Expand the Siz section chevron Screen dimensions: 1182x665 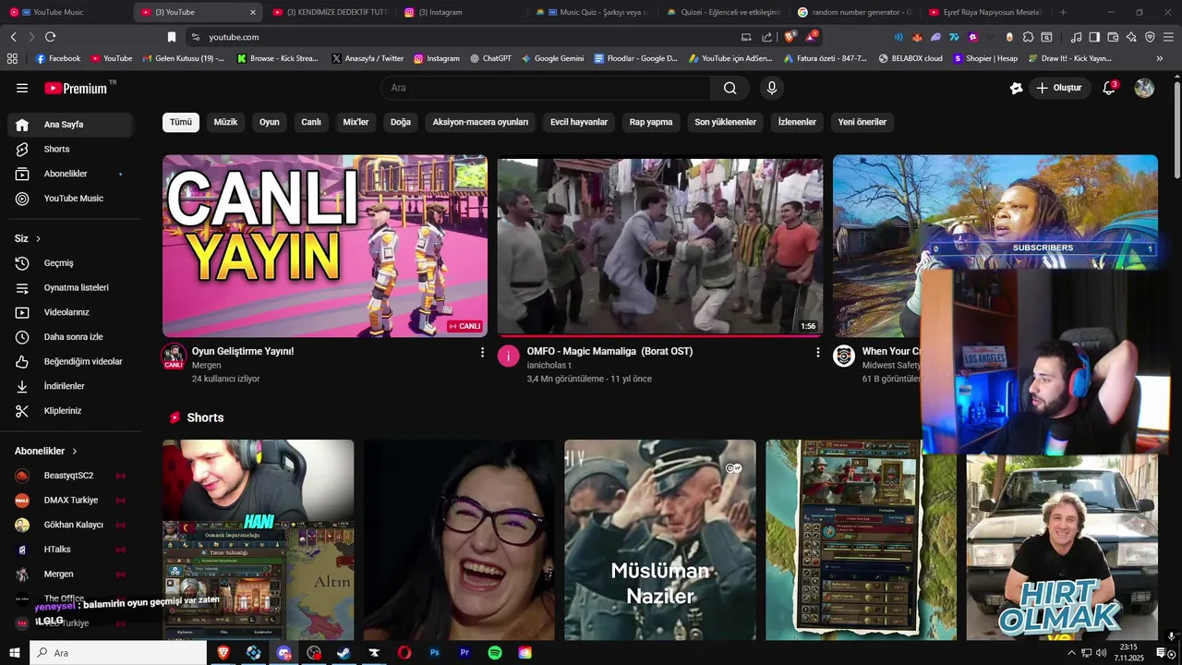pos(38,239)
